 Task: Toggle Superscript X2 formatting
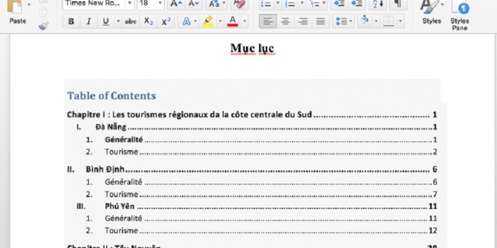tap(166, 22)
